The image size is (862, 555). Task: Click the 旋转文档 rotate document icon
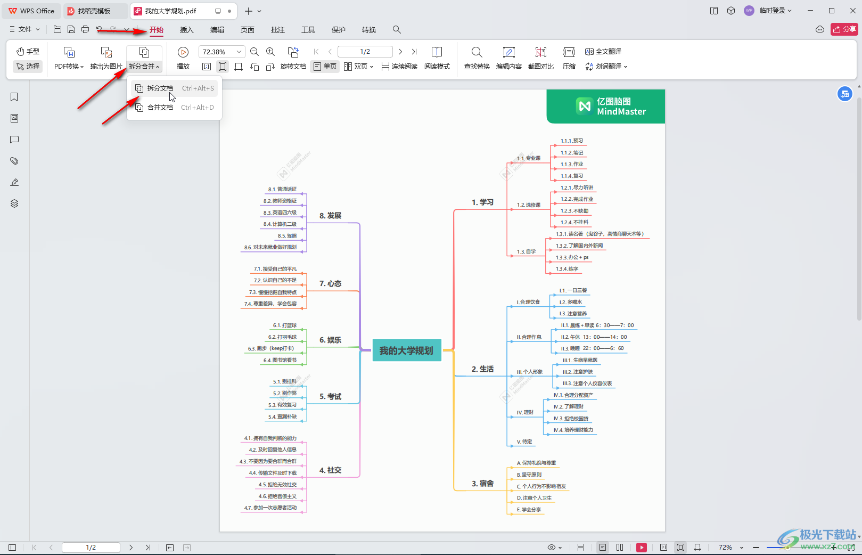(293, 52)
